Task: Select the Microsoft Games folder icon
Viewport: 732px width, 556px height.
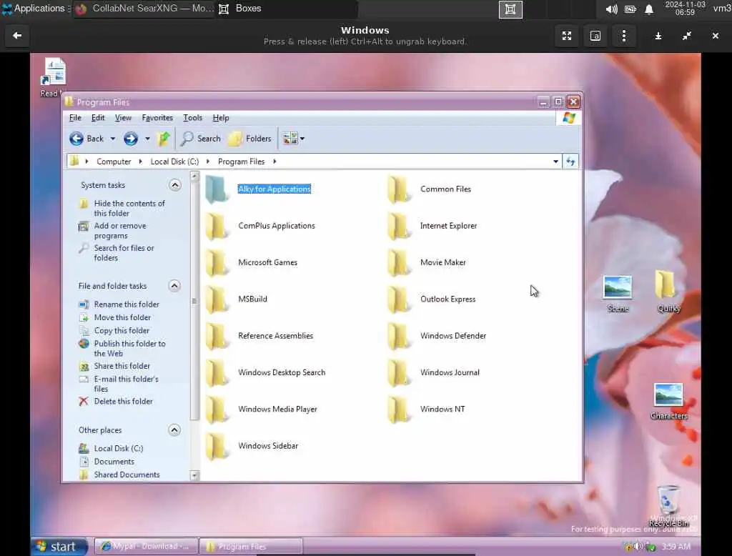Action: coord(217,262)
